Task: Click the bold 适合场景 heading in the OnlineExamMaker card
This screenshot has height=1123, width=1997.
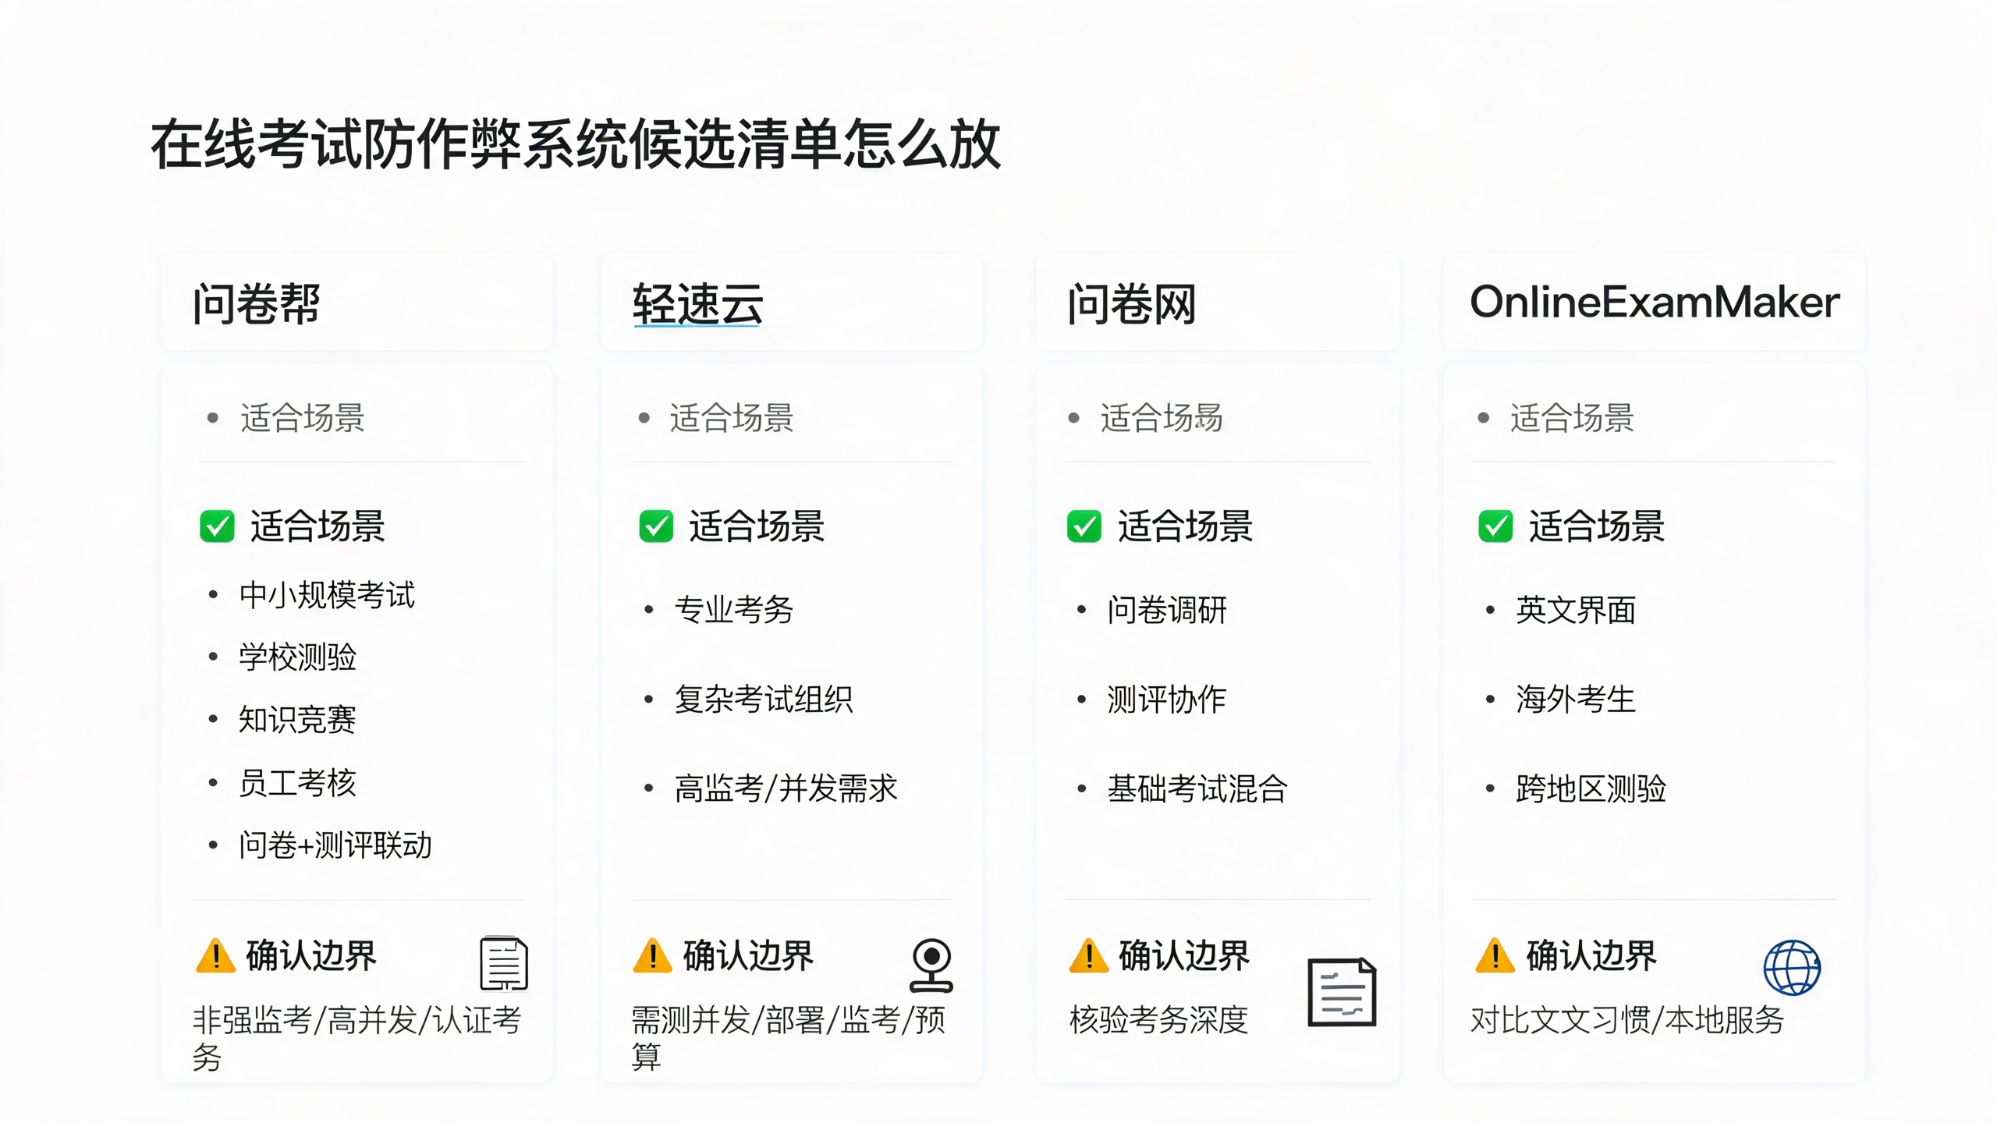Action: (1596, 526)
